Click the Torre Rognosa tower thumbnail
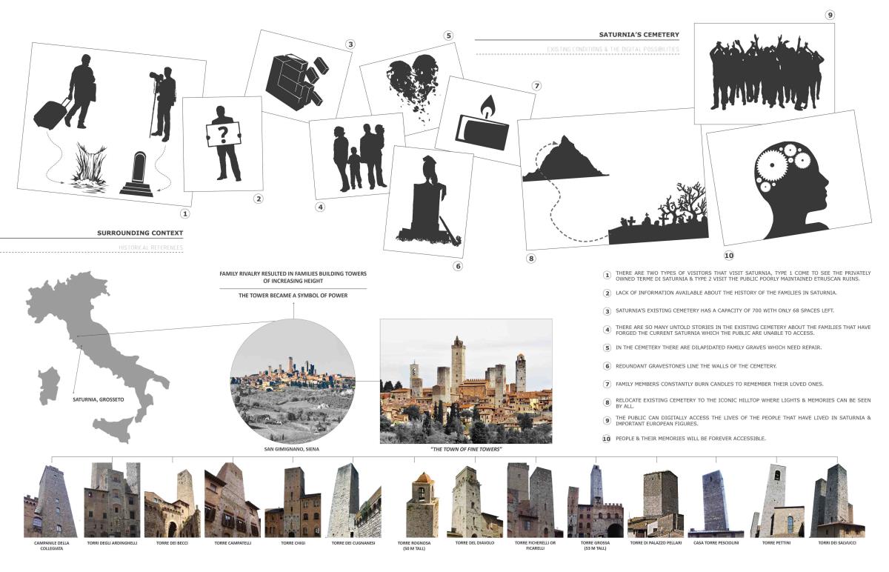Screen dimensions: 889x572 423,504
